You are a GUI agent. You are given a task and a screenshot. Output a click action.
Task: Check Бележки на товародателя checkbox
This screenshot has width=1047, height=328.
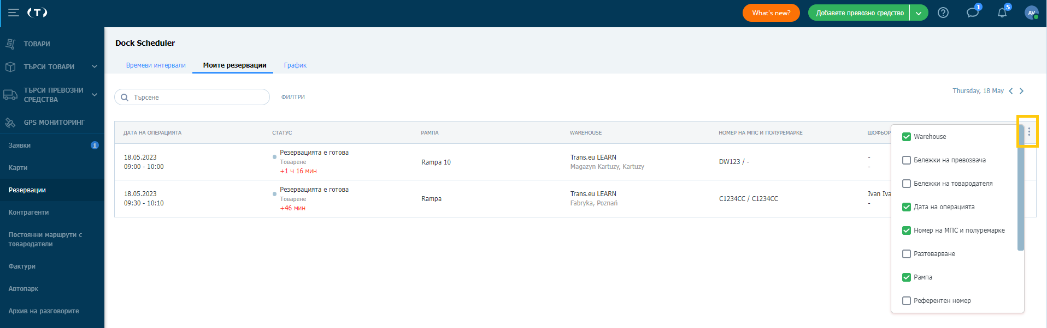(907, 184)
